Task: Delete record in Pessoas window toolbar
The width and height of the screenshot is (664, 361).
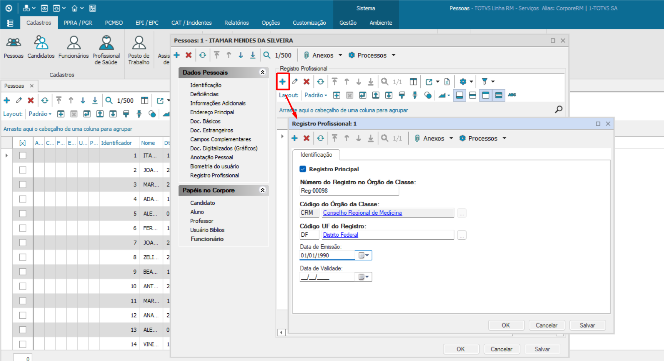Action: tap(188, 55)
